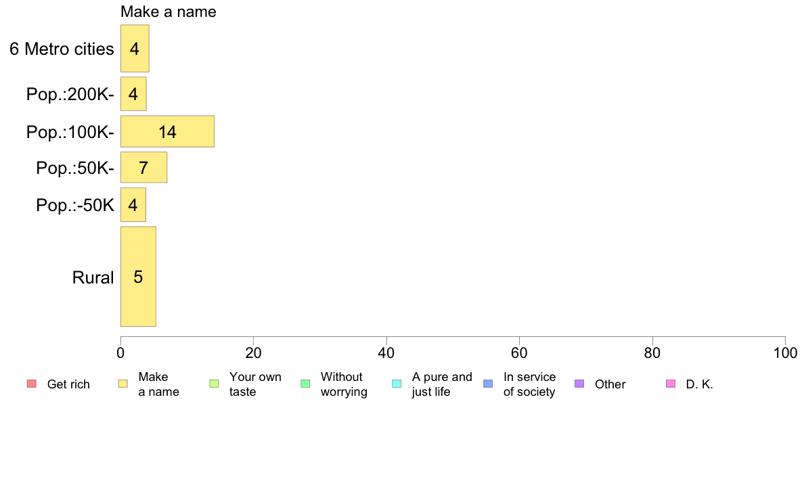
Task: Click the Rural axis label
Action: 93,277
